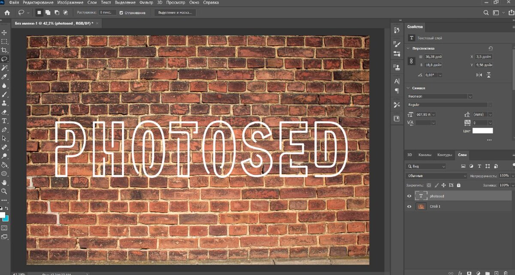Click flip vertical icon in Properties

(488, 75)
